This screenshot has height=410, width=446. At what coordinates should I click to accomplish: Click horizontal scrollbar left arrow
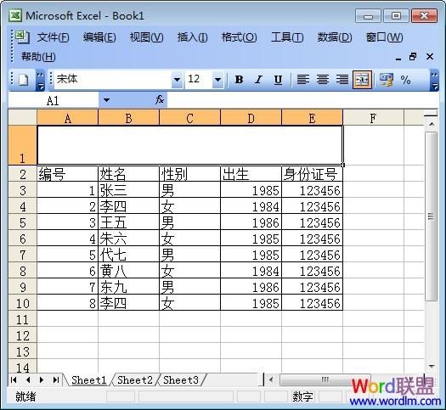click(x=271, y=379)
